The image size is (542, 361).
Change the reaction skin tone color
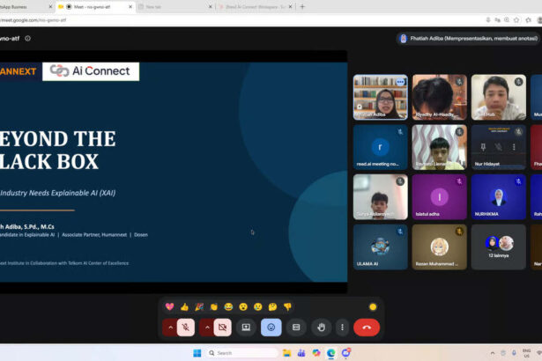373,306
